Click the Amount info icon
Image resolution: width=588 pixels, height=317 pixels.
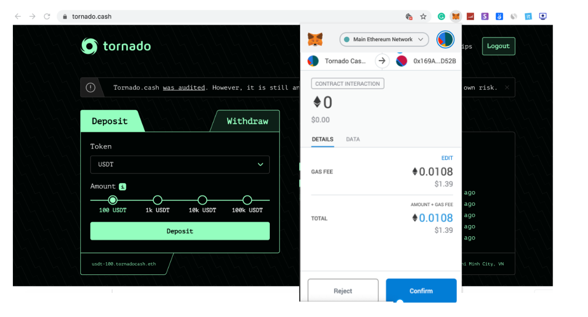point(123,186)
